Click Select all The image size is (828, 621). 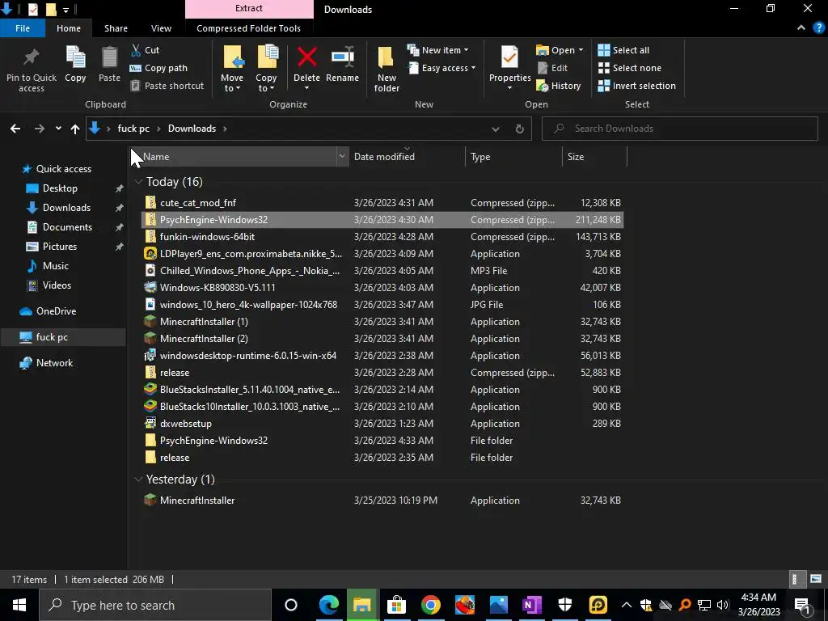623,50
